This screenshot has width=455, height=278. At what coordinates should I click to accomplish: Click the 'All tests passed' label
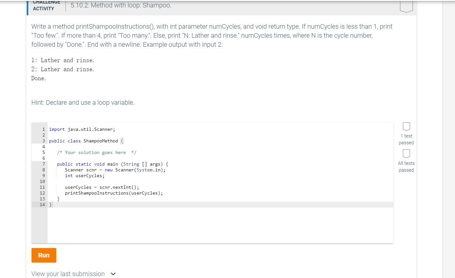coord(406,167)
